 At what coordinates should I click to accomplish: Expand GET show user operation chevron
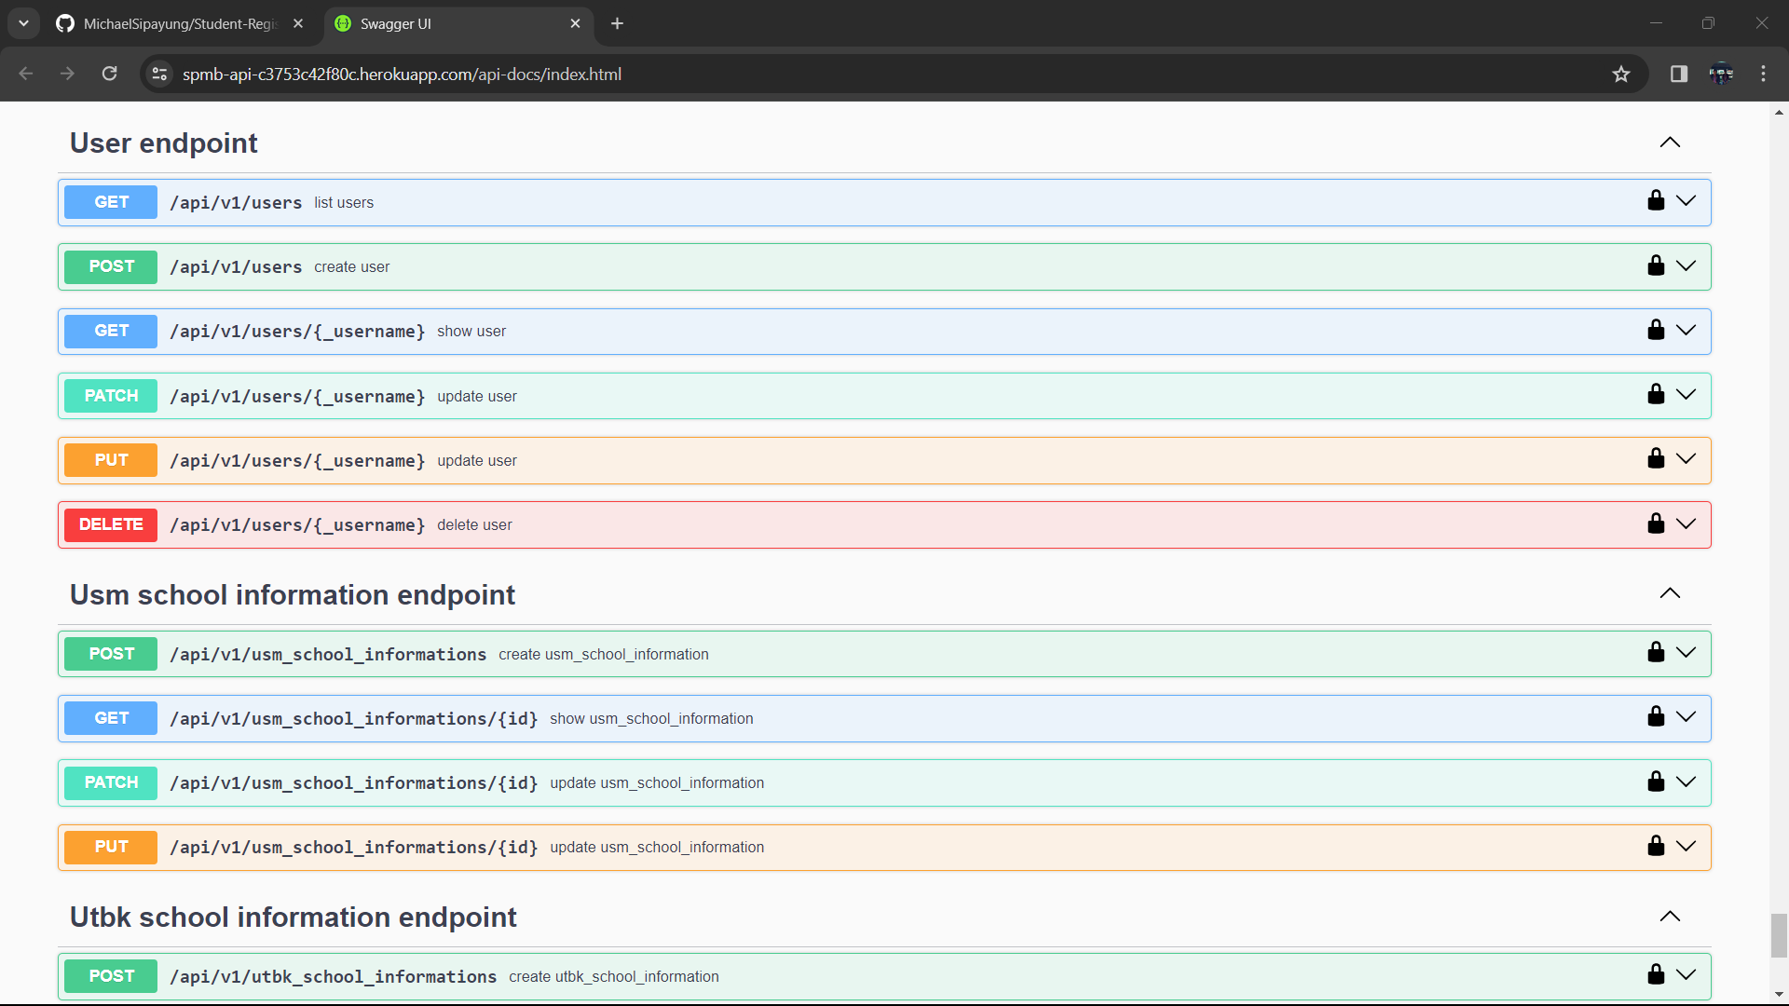[1686, 330]
